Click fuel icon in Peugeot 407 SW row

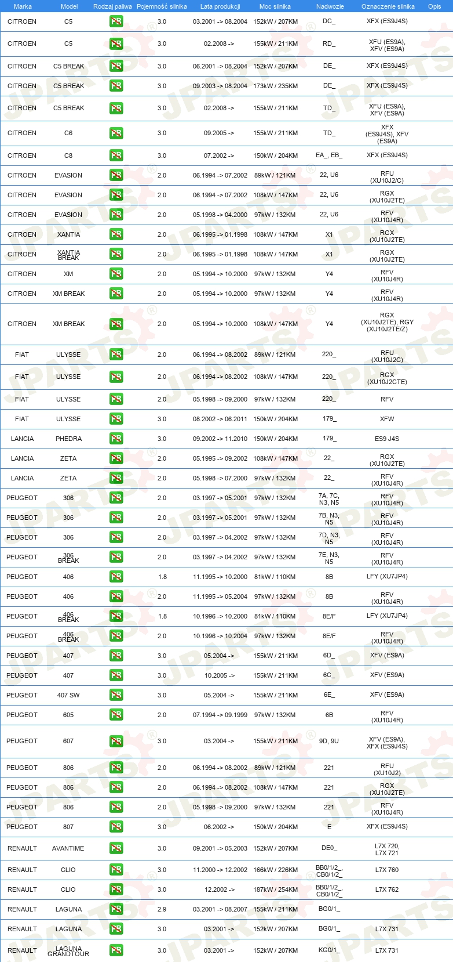point(116,695)
